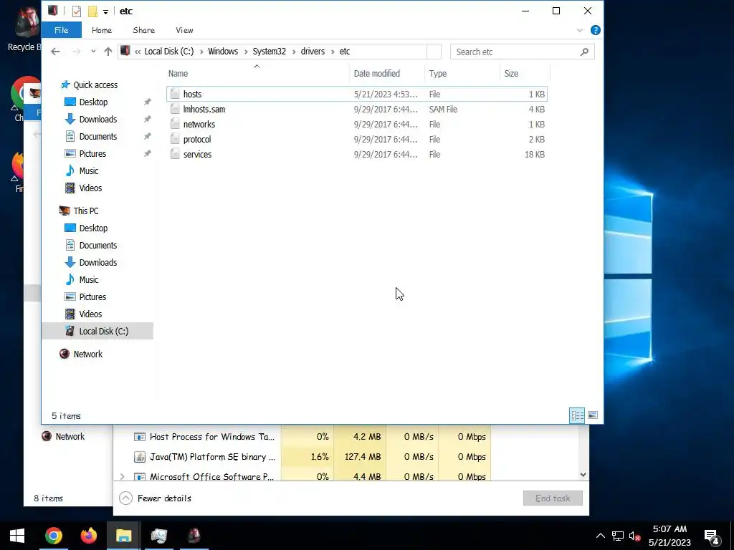Switch to large icons view
734x550 pixels.
coord(593,415)
